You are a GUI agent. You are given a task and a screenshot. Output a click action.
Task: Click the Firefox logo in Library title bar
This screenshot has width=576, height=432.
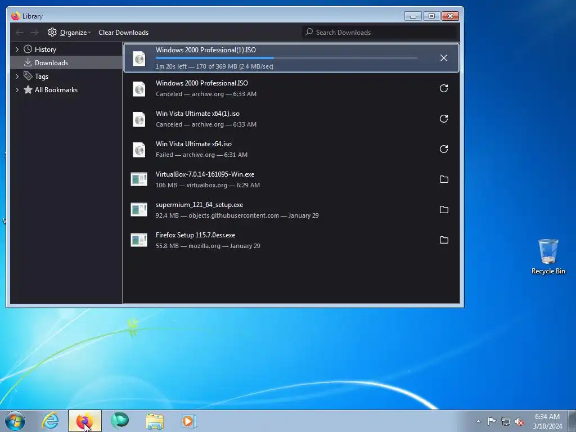pos(15,16)
